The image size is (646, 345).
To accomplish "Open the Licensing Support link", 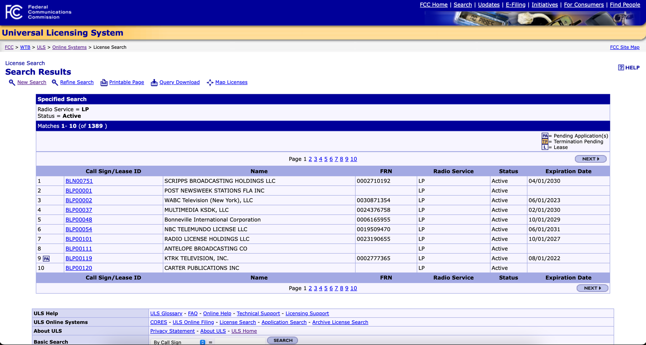I will coord(307,313).
